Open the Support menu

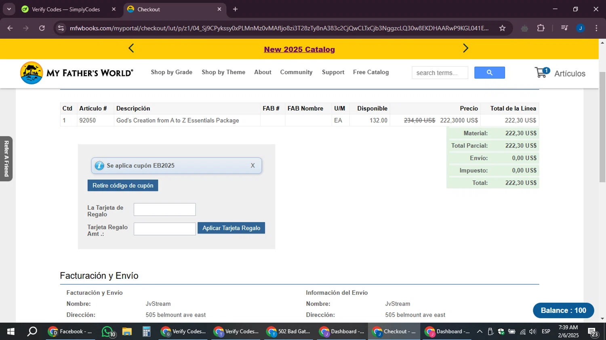333,72
